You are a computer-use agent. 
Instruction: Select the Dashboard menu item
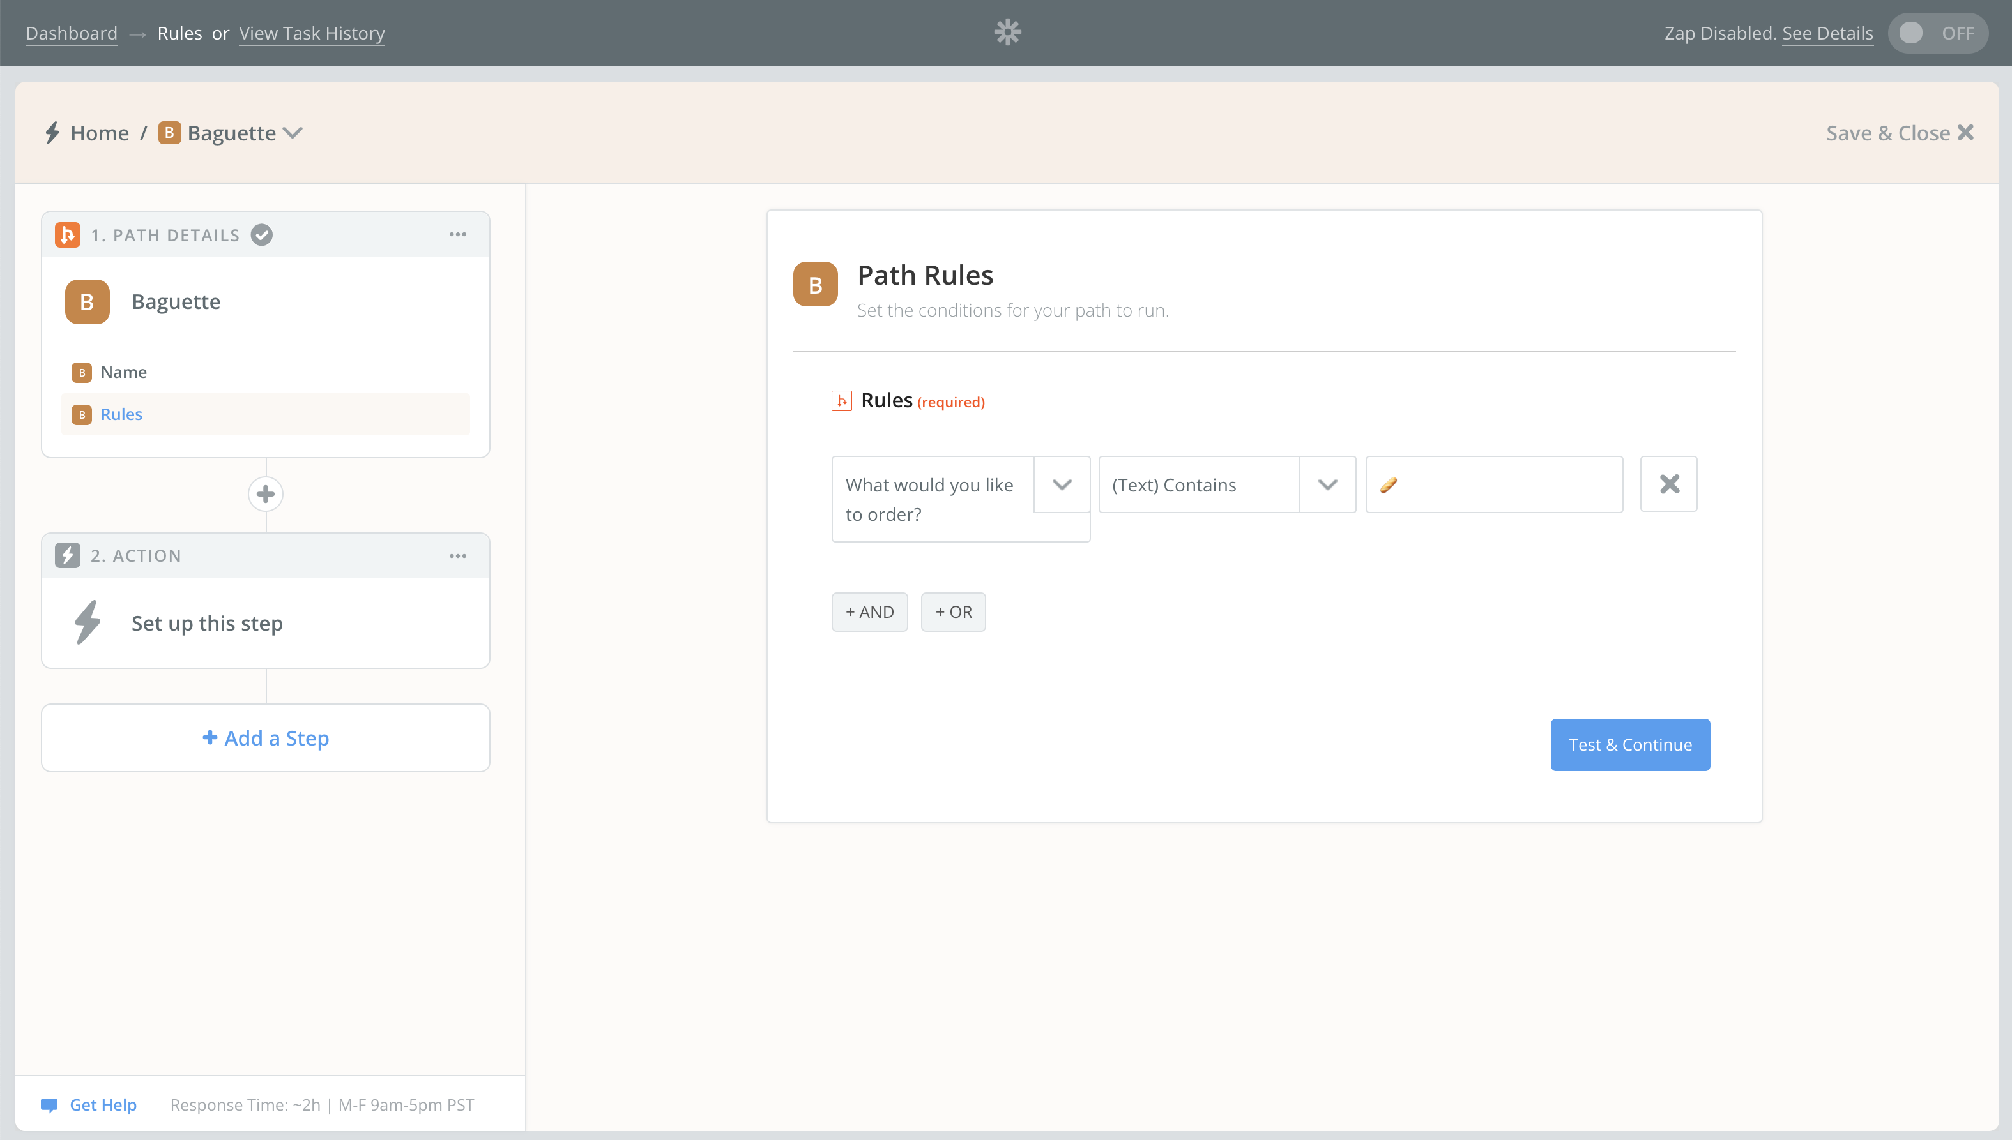(x=72, y=31)
